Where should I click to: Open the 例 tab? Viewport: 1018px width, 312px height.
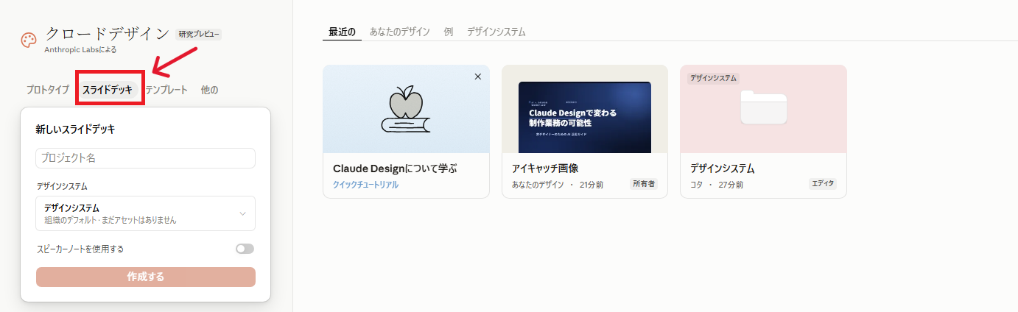(x=449, y=32)
